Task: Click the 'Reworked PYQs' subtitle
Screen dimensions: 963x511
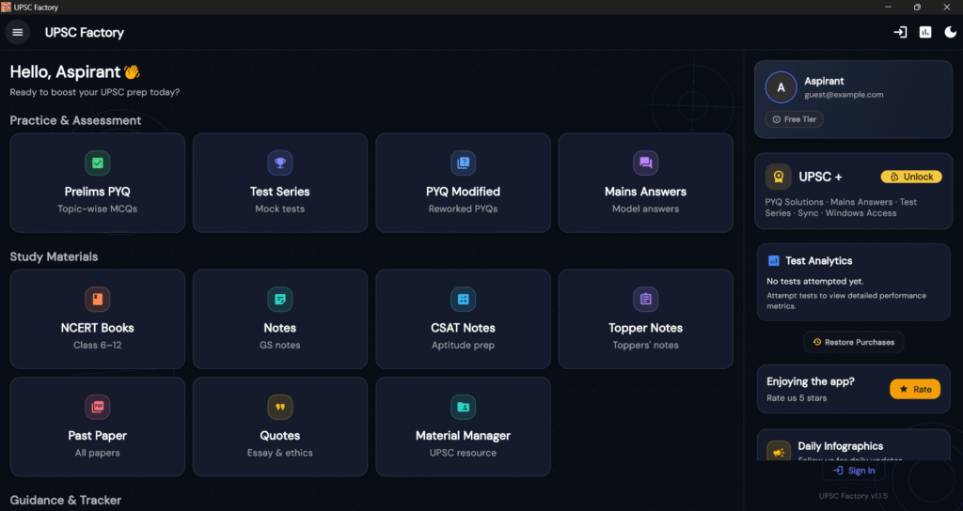Action: tap(463, 209)
